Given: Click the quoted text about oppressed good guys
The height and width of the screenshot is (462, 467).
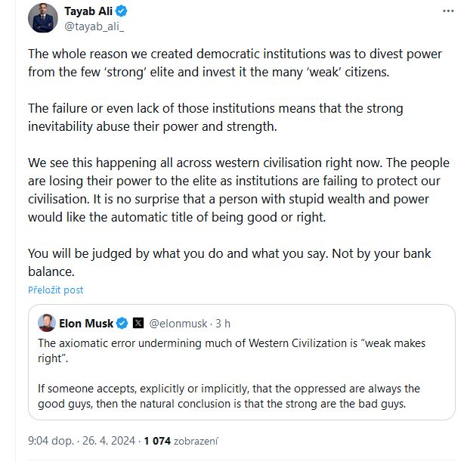Looking at the screenshot, I should pos(229,396).
